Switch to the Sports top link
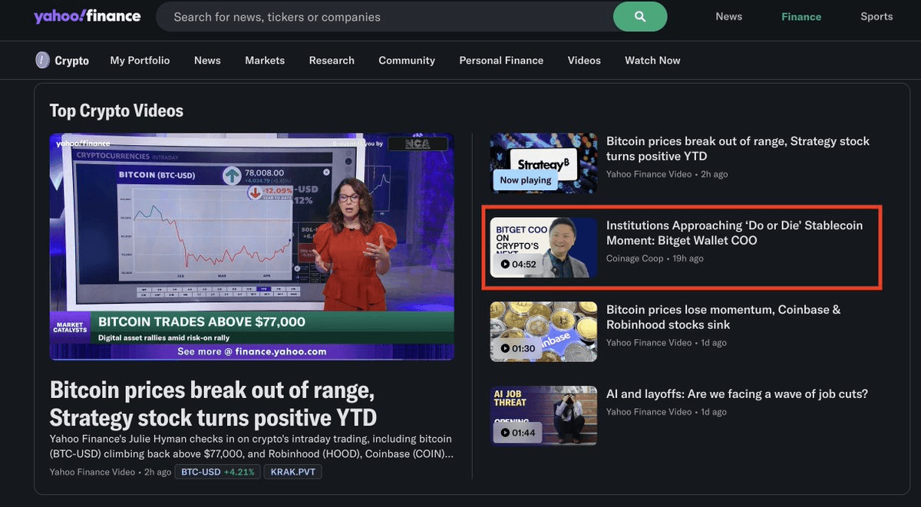Screen dimensions: 921x507 click(876, 16)
